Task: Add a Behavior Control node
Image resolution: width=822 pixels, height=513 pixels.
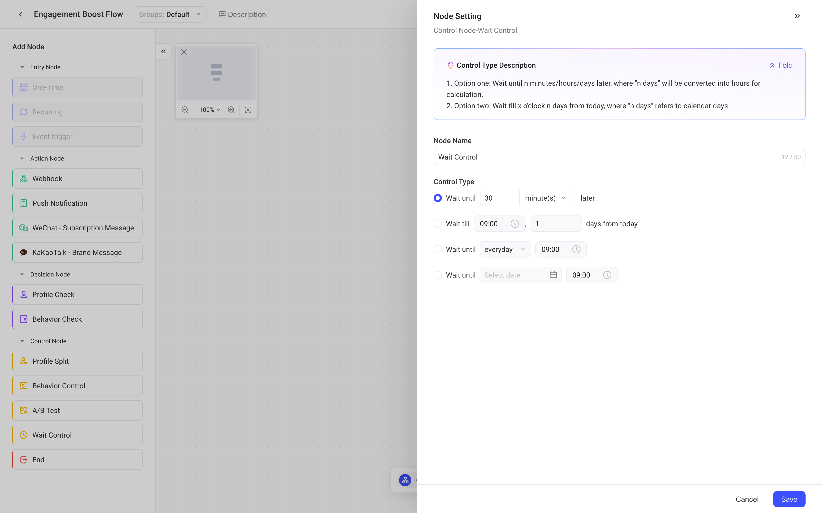Action: (x=77, y=386)
